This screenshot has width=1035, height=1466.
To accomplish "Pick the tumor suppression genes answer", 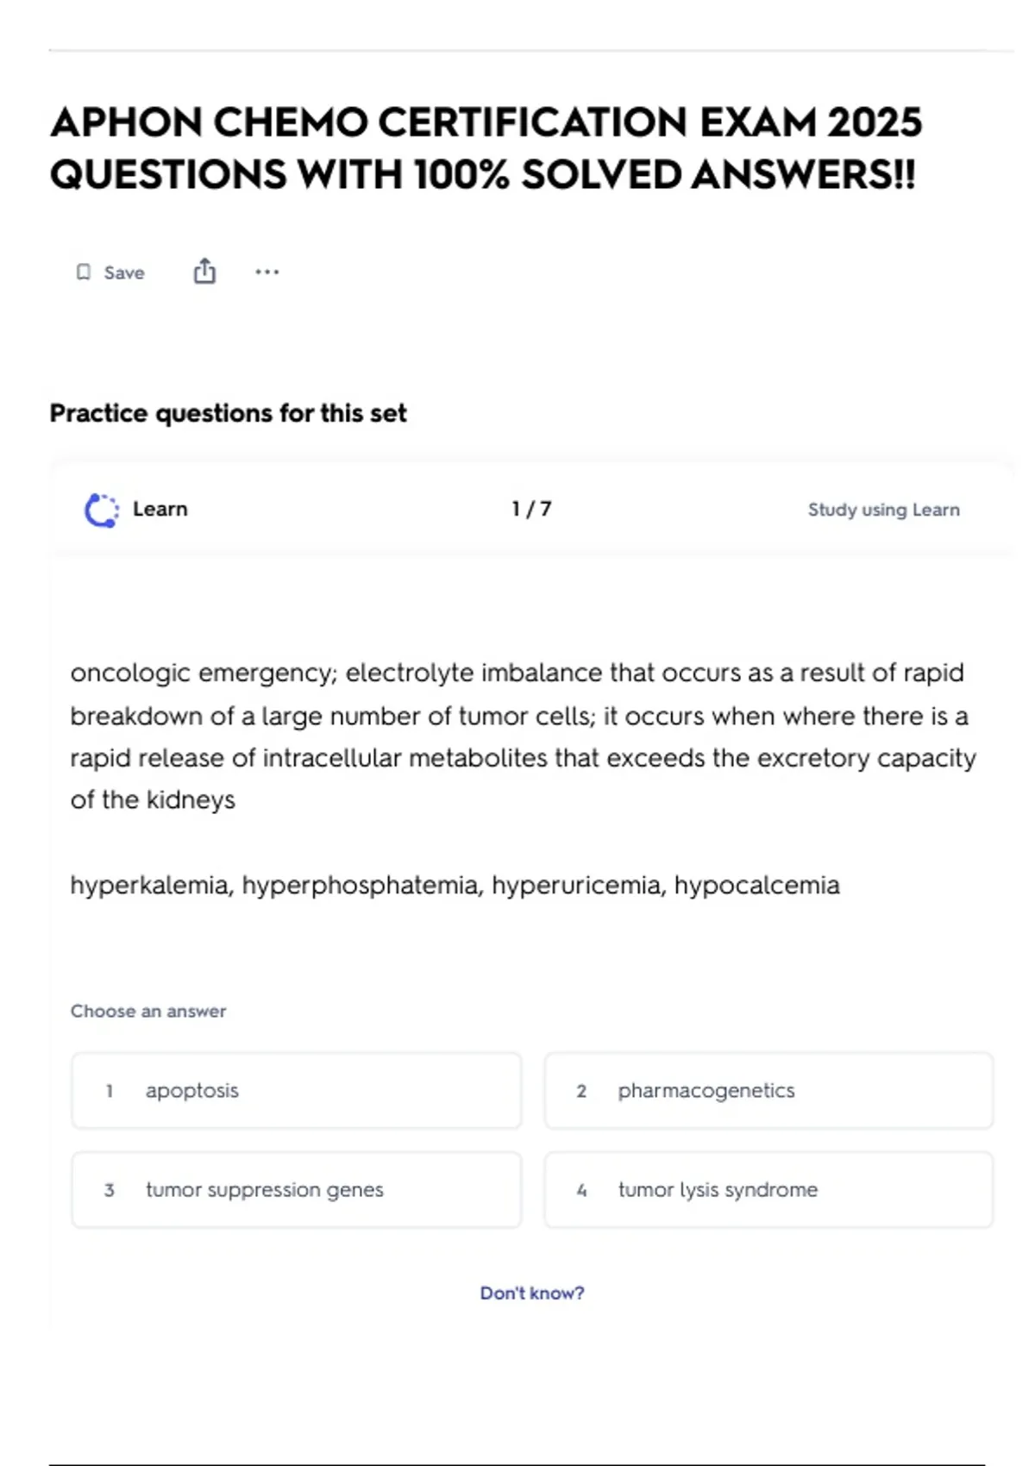I will click(296, 1190).
